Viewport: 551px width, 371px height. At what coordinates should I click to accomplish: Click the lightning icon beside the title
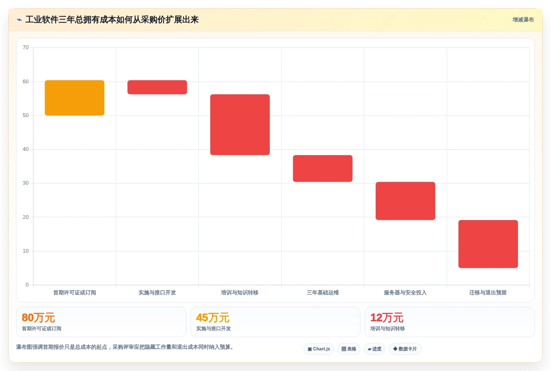(x=19, y=20)
